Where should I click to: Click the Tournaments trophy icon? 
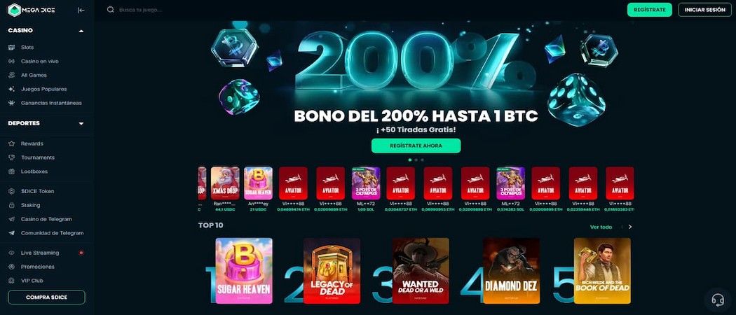tap(12, 157)
